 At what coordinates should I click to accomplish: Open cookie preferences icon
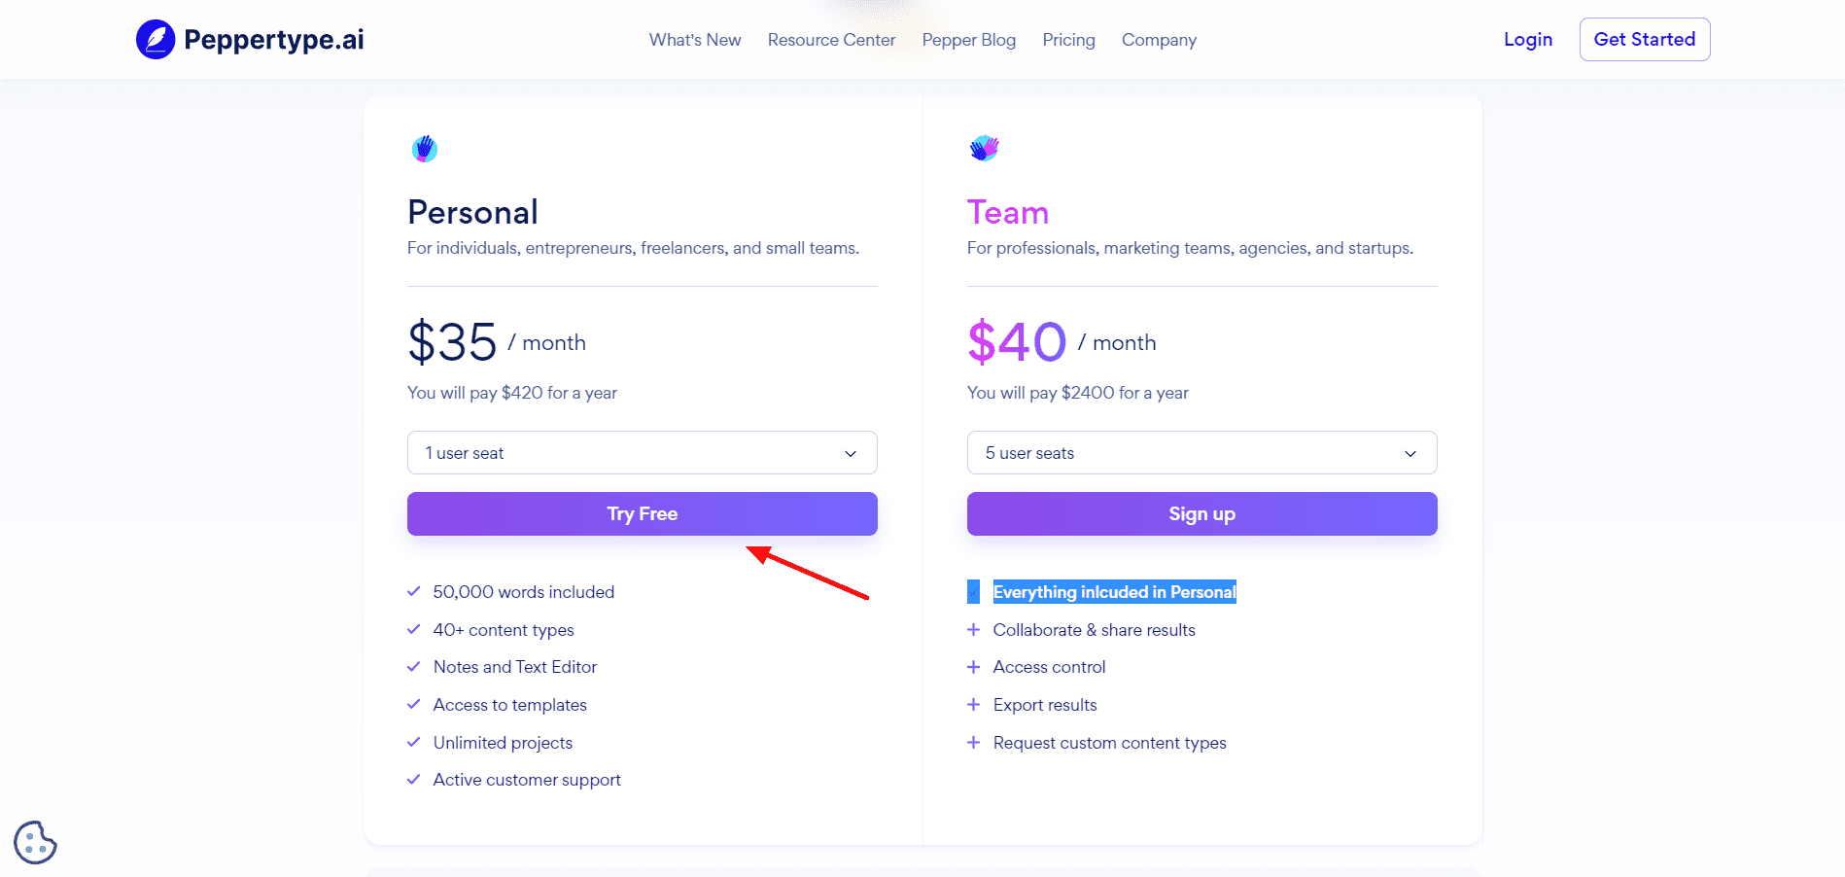point(36,842)
